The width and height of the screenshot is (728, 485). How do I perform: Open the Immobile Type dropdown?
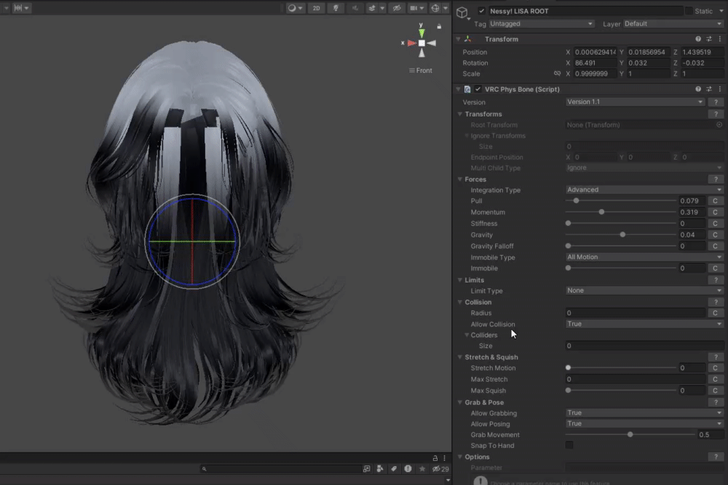click(x=644, y=257)
